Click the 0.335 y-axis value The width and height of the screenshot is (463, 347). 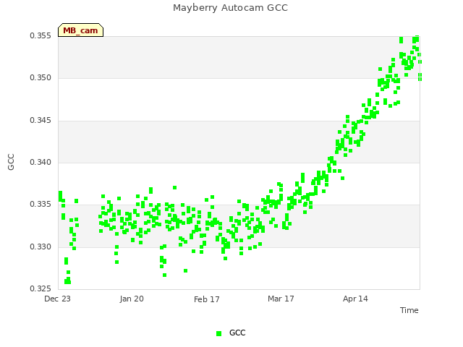click(x=41, y=204)
